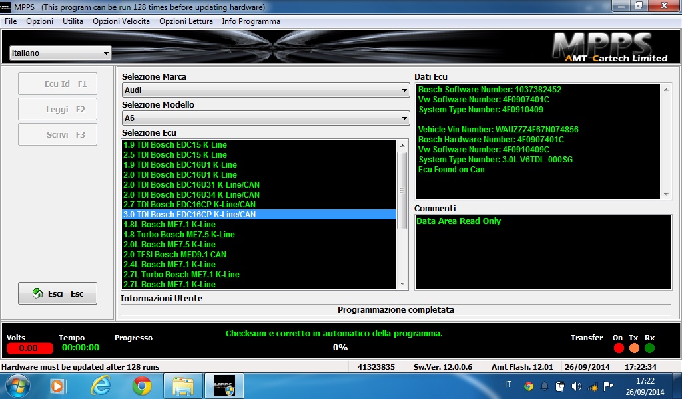Expand the Selezione Marca dropdown showing Audi
This screenshot has width=682, height=399.
pos(266,90)
